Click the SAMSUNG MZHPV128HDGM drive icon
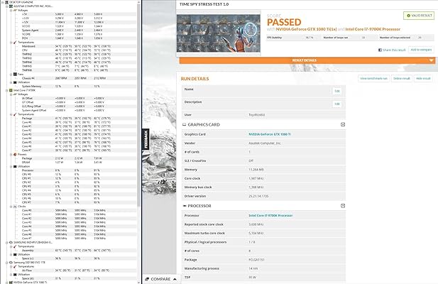This screenshot has height=284, width=438. coord(9,242)
